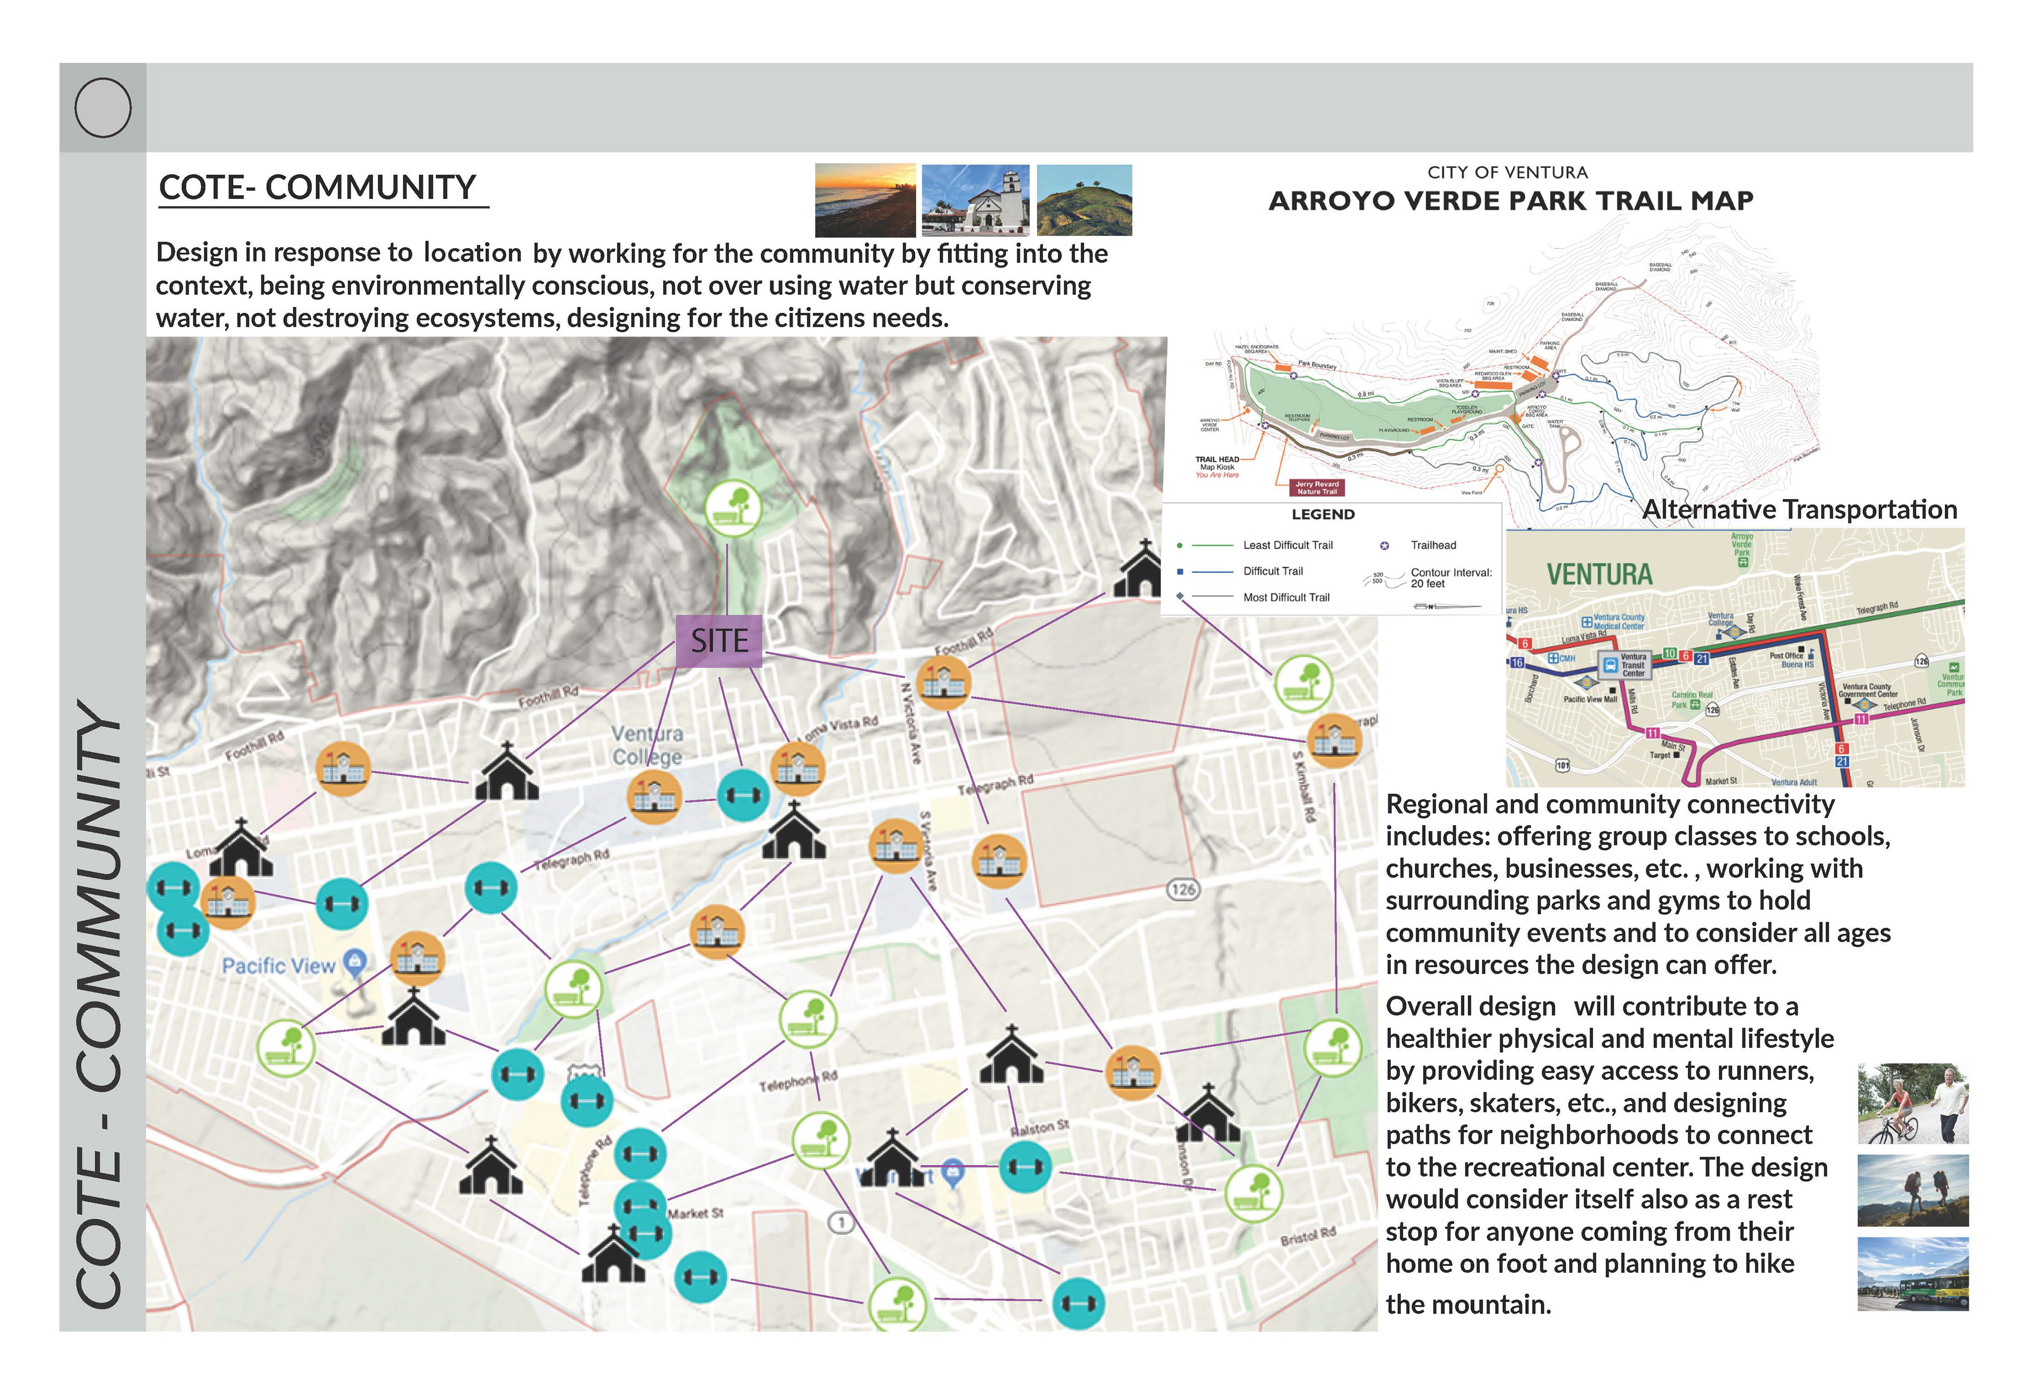Image resolution: width=2033 pixels, height=1395 pixels.
Task: Open the mountain hikers photo thumbnail
Action: tap(1913, 1190)
